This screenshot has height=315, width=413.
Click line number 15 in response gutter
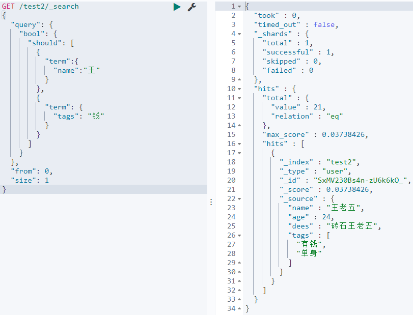tap(231, 134)
